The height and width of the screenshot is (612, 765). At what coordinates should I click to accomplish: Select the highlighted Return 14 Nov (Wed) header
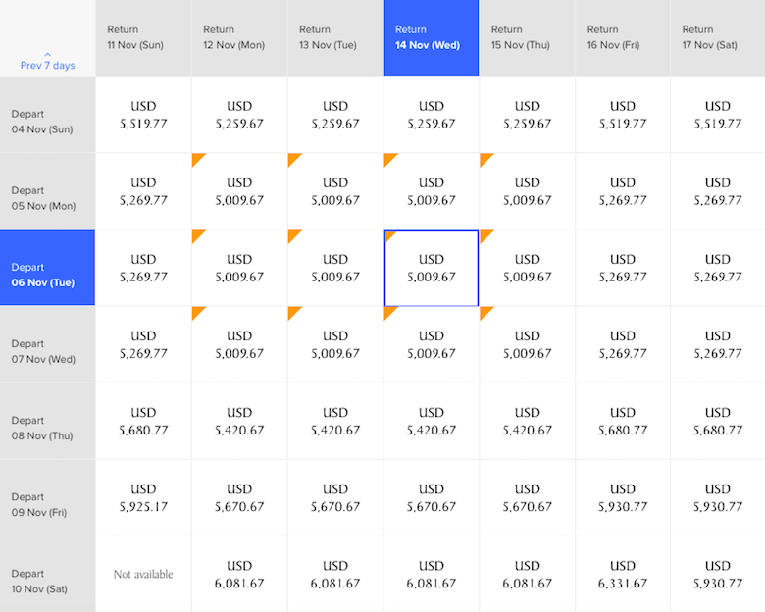tap(432, 37)
